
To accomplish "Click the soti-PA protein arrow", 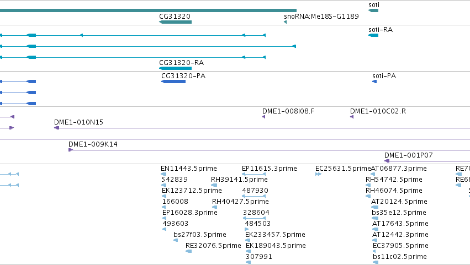I will [374, 82].
